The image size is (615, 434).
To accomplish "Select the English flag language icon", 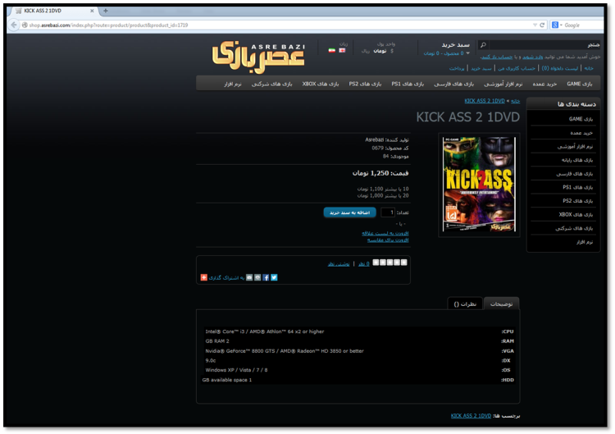I will [342, 51].
